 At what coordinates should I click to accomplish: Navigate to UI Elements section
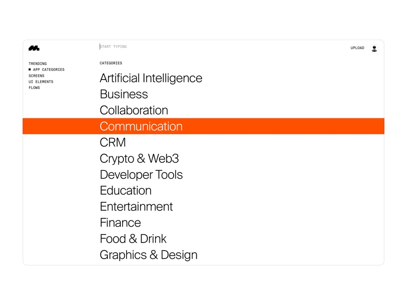pos(41,82)
